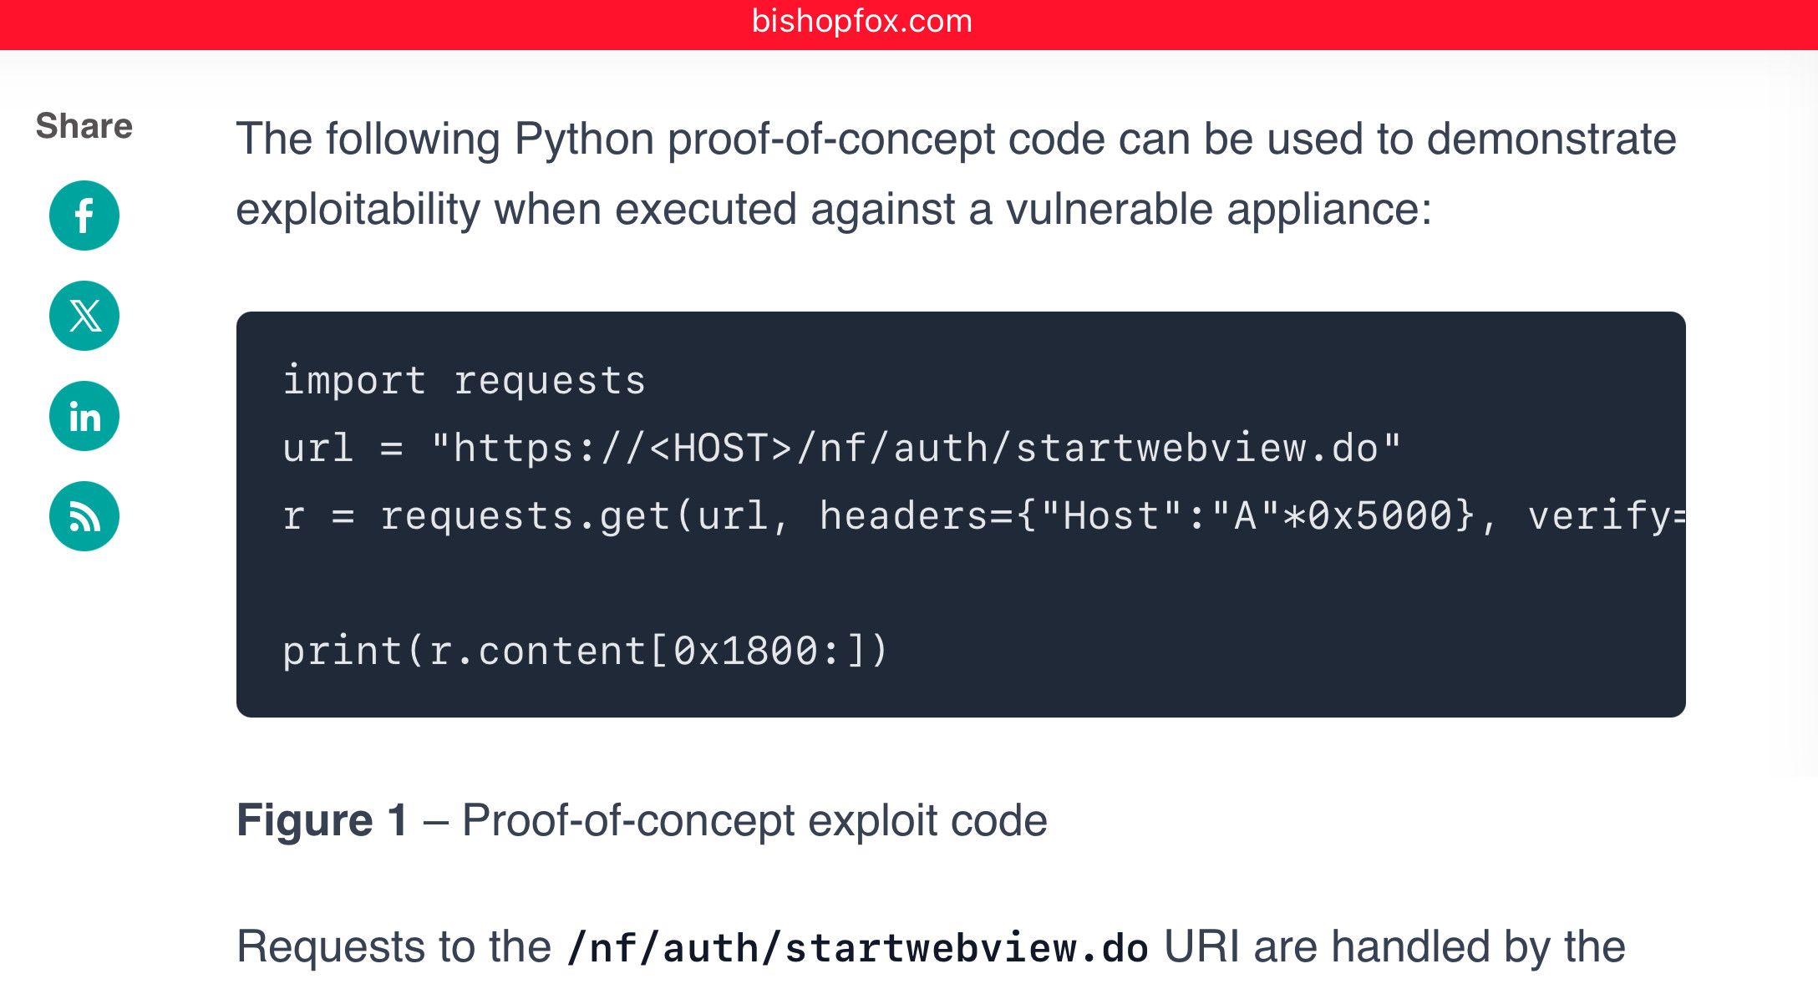
Task: Click the print(r.content[0x1800:]) line
Action: tap(585, 651)
